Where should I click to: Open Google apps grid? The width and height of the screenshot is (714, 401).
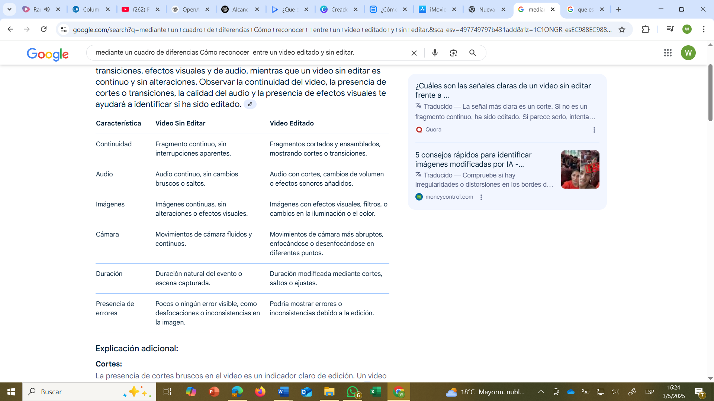pos(668,53)
